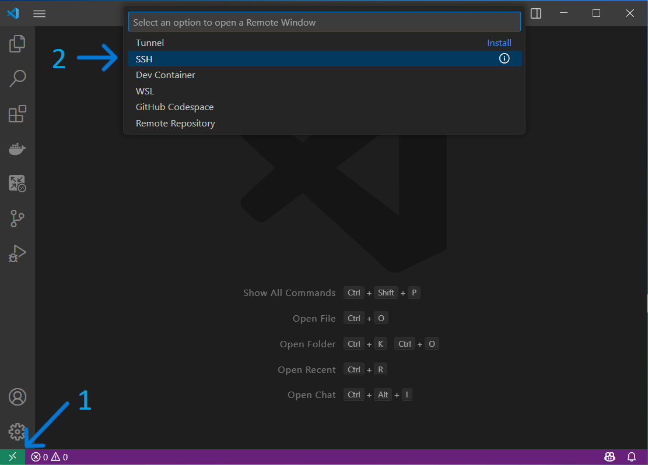Open the Accounts icon
This screenshot has height=465, width=648.
pos(17,397)
